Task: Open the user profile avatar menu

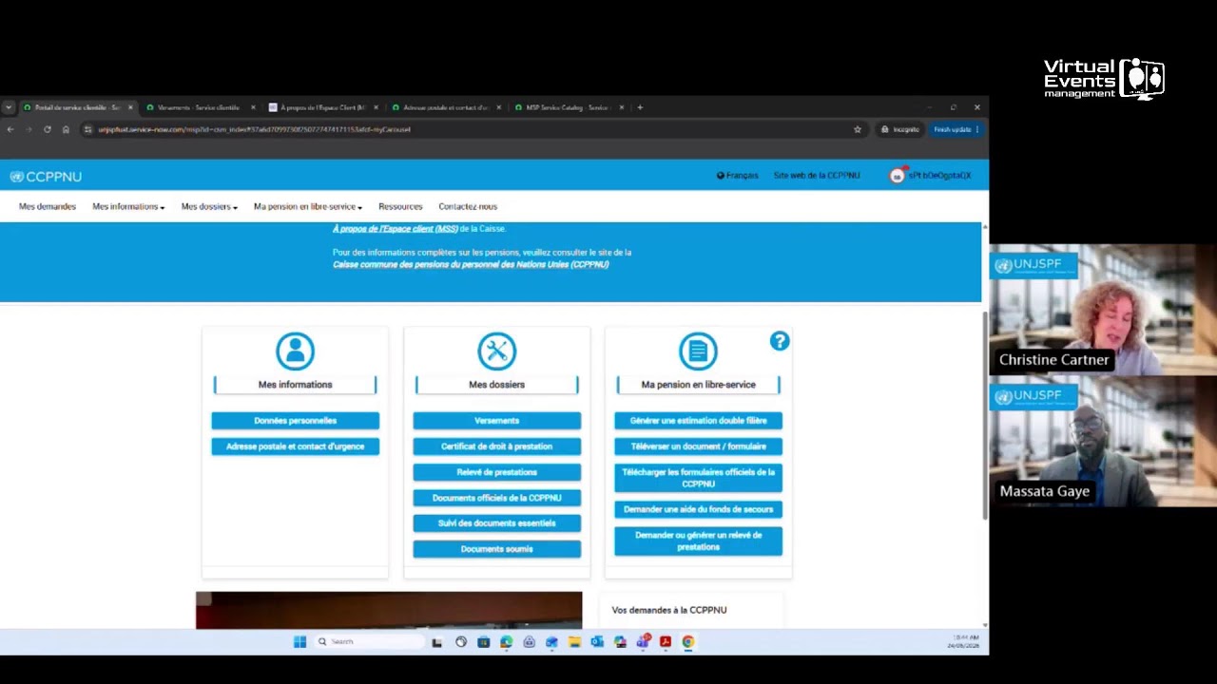Action: click(897, 176)
